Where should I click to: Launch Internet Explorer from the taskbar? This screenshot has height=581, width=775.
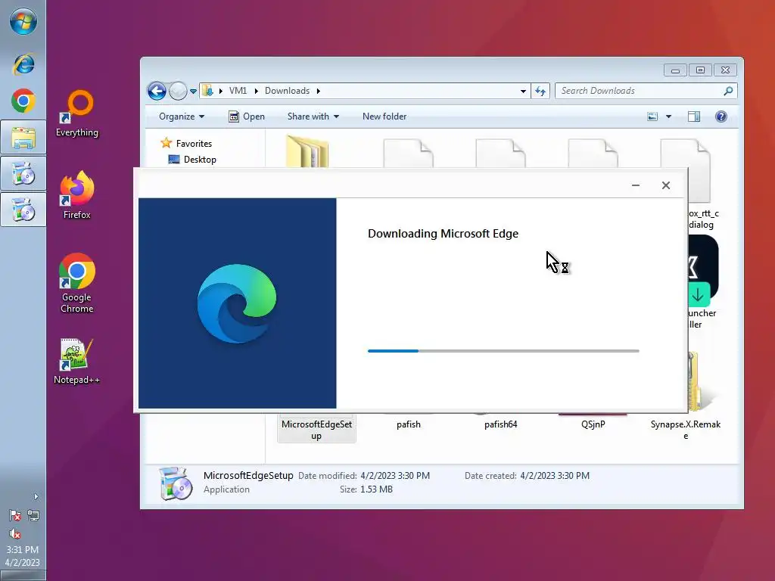point(23,64)
